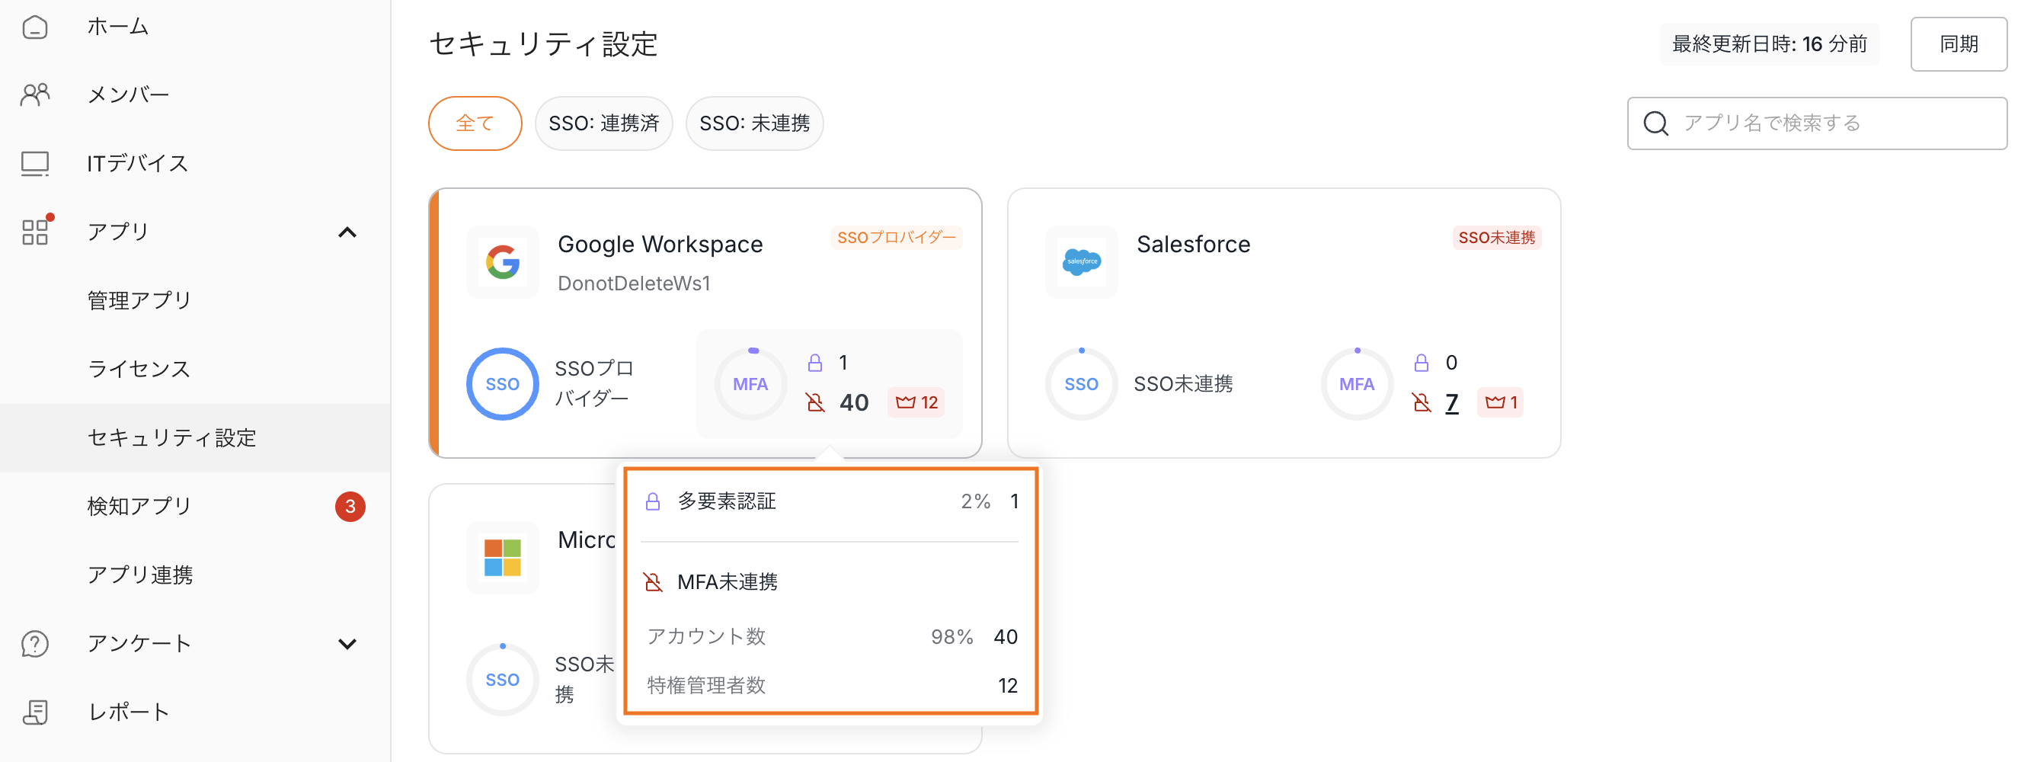Click Google Workspace SSO circular progress ring

tap(502, 385)
